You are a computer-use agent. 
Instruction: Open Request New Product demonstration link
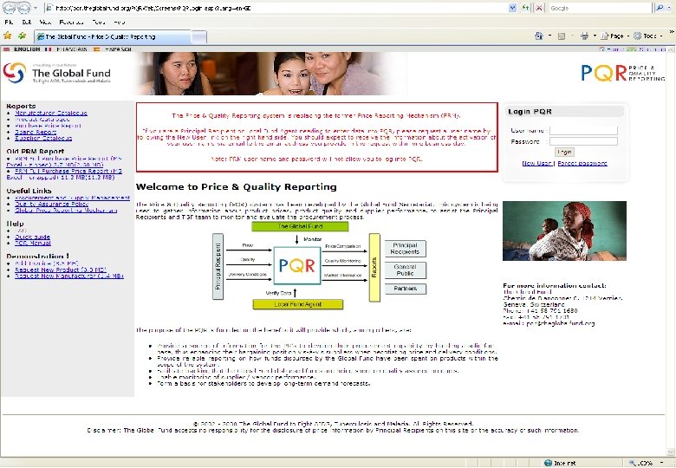[x=61, y=270]
